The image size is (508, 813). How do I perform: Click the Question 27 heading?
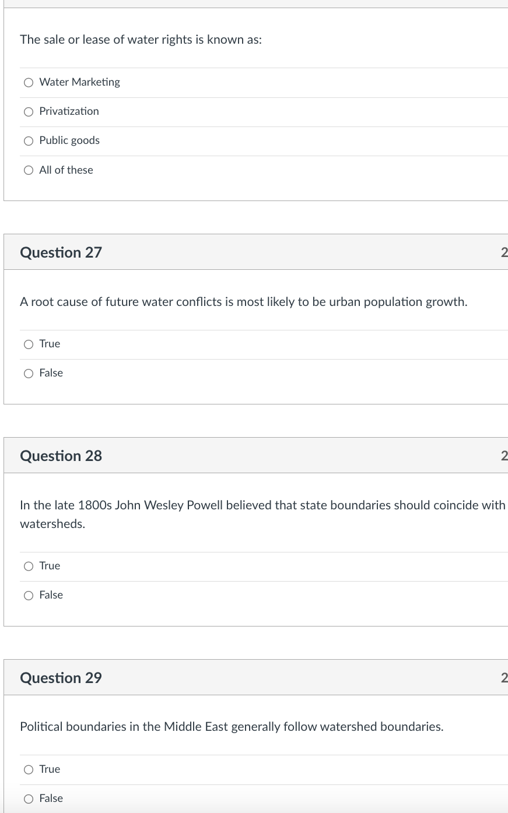pos(61,252)
